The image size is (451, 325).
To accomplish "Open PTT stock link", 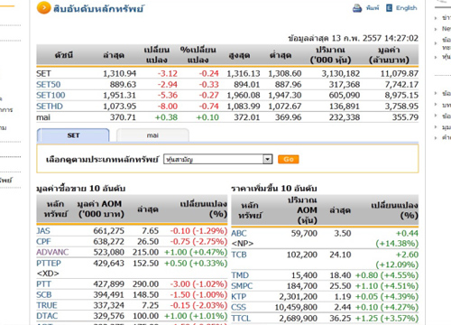I will pyautogui.click(x=44, y=284).
